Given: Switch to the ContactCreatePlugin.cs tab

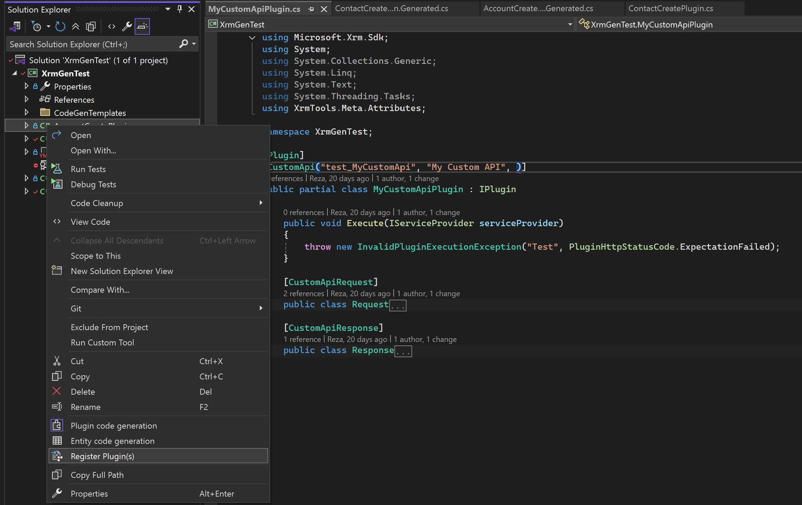Looking at the screenshot, I should point(671,8).
